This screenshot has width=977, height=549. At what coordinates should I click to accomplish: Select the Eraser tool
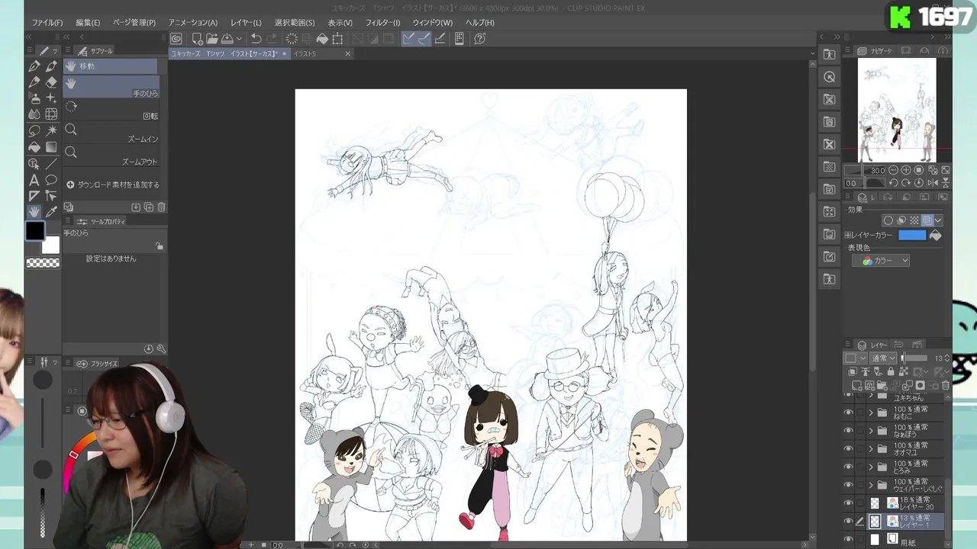(51, 82)
